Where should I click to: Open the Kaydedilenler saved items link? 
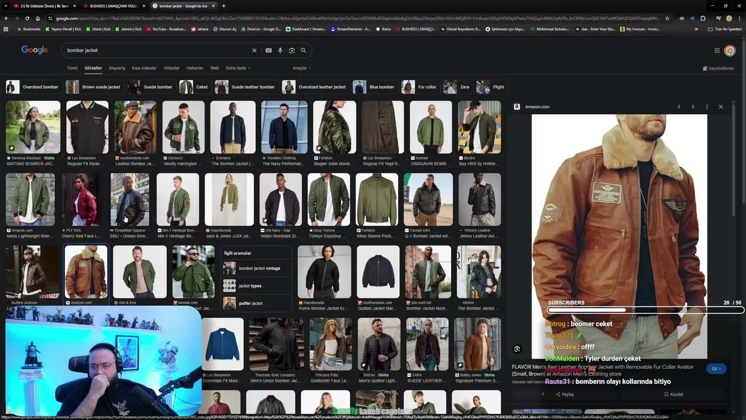click(718, 68)
